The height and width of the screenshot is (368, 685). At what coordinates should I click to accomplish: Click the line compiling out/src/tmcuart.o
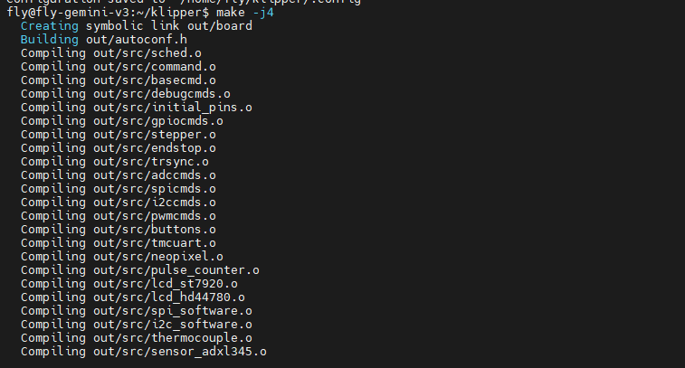(118, 243)
